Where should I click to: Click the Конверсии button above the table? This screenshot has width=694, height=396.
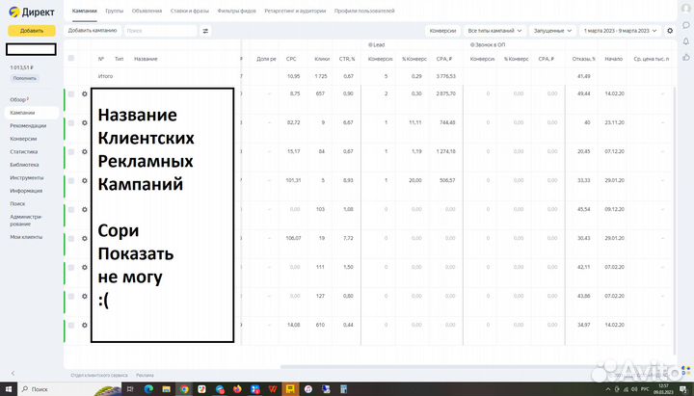[442, 31]
